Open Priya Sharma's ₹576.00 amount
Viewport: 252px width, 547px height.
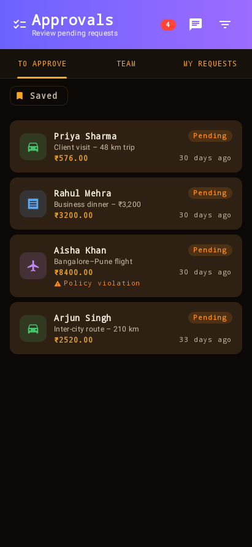click(71, 158)
